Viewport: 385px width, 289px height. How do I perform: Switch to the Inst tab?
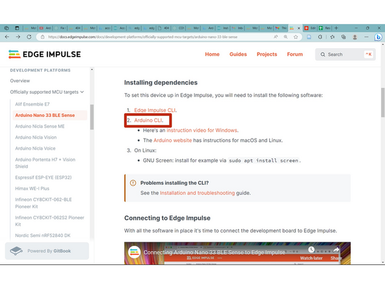pos(222,28)
